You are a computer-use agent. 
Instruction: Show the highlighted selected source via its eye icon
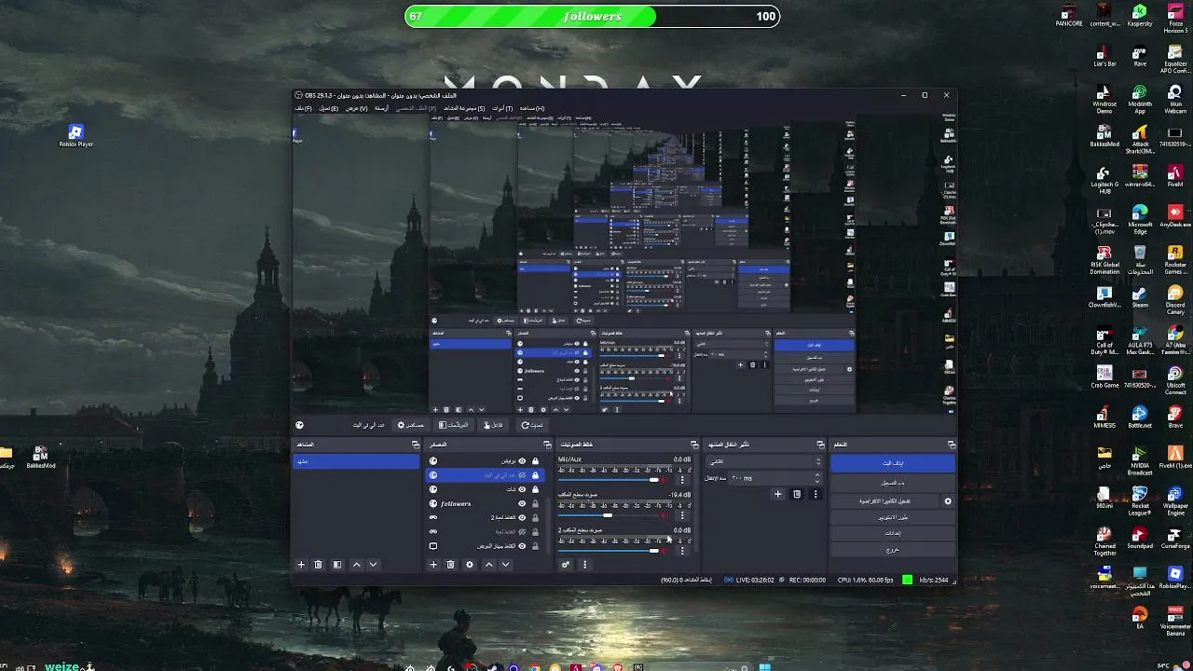522,475
